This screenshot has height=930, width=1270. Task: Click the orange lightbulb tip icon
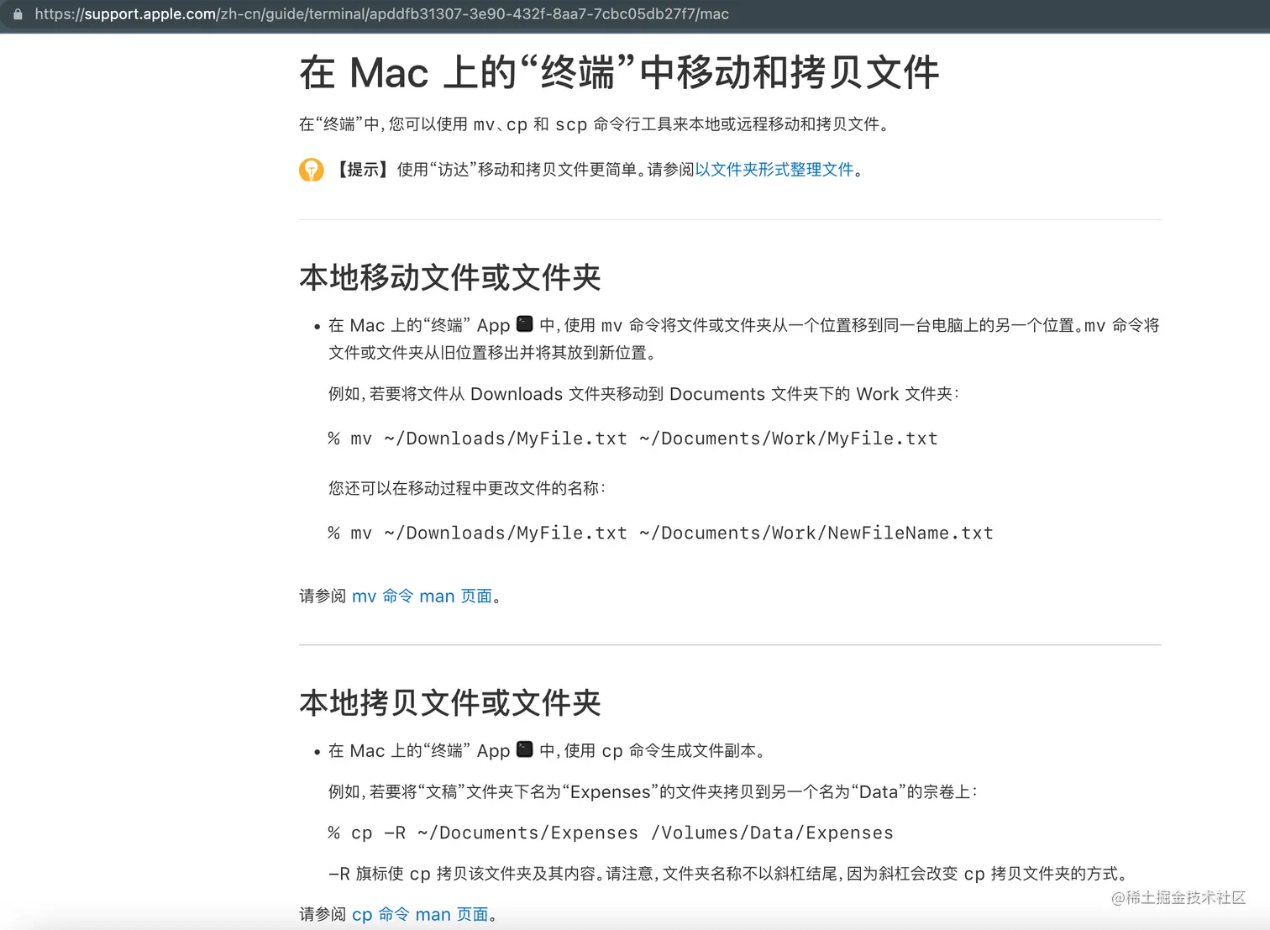312,170
